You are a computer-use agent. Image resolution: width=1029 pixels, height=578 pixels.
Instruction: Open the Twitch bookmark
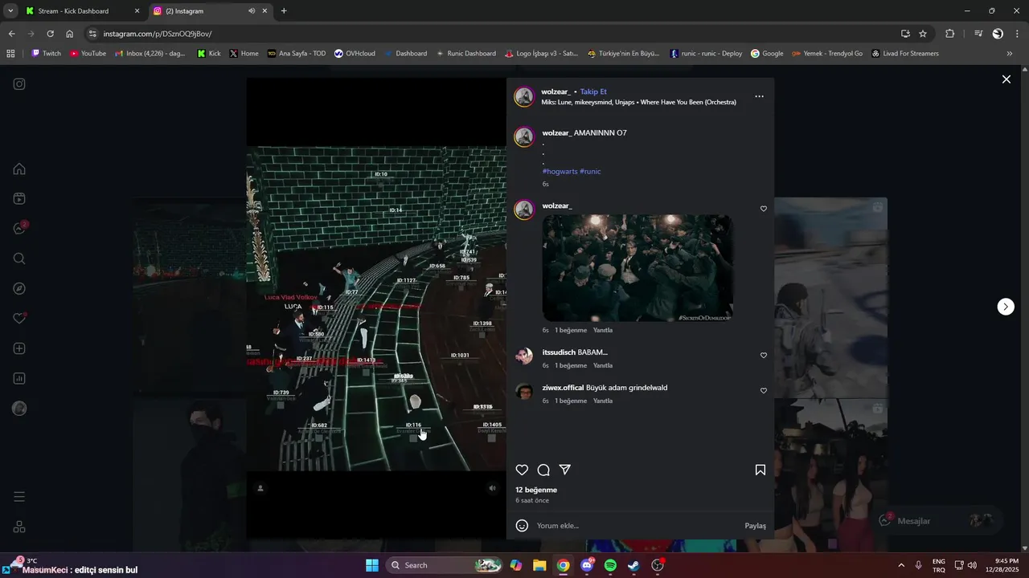[x=46, y=54]
